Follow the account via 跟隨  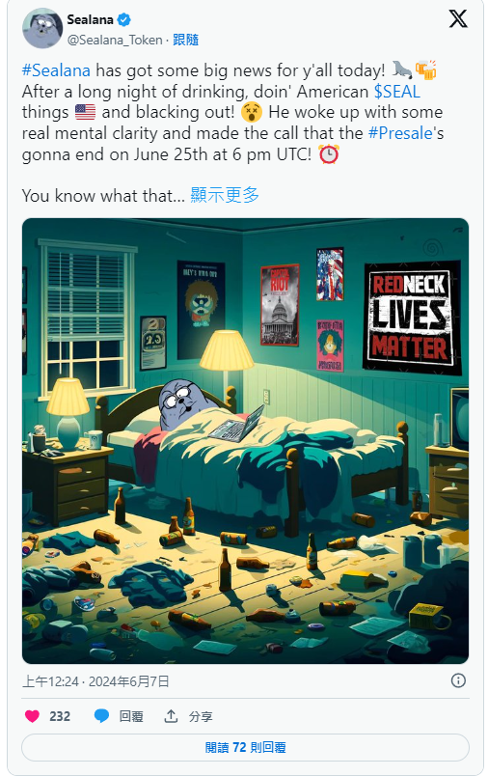185,41
